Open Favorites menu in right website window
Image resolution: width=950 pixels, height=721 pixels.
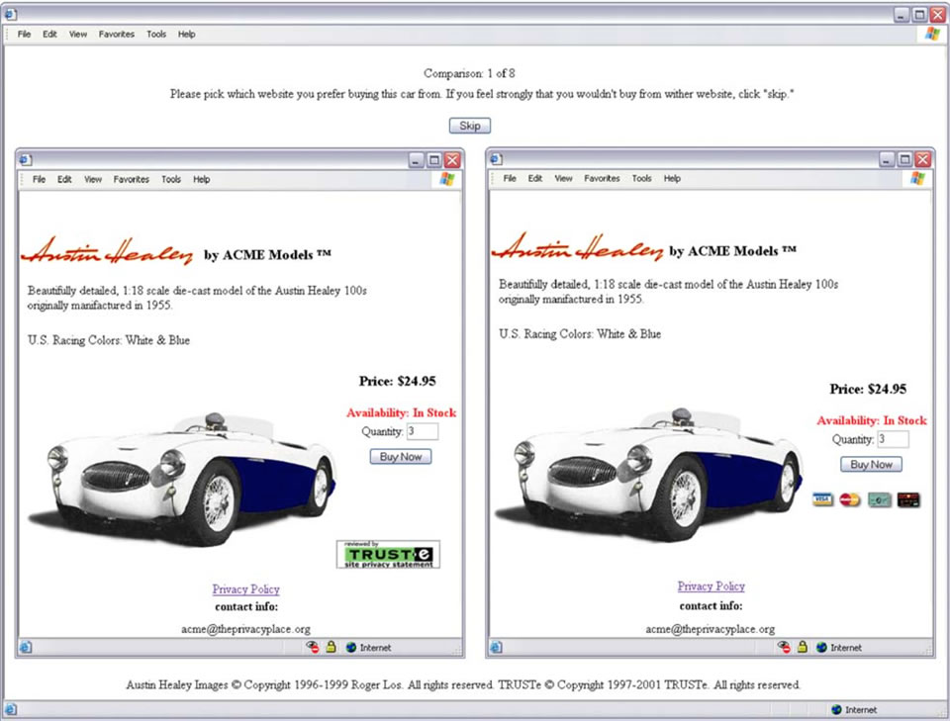(602, 178)
